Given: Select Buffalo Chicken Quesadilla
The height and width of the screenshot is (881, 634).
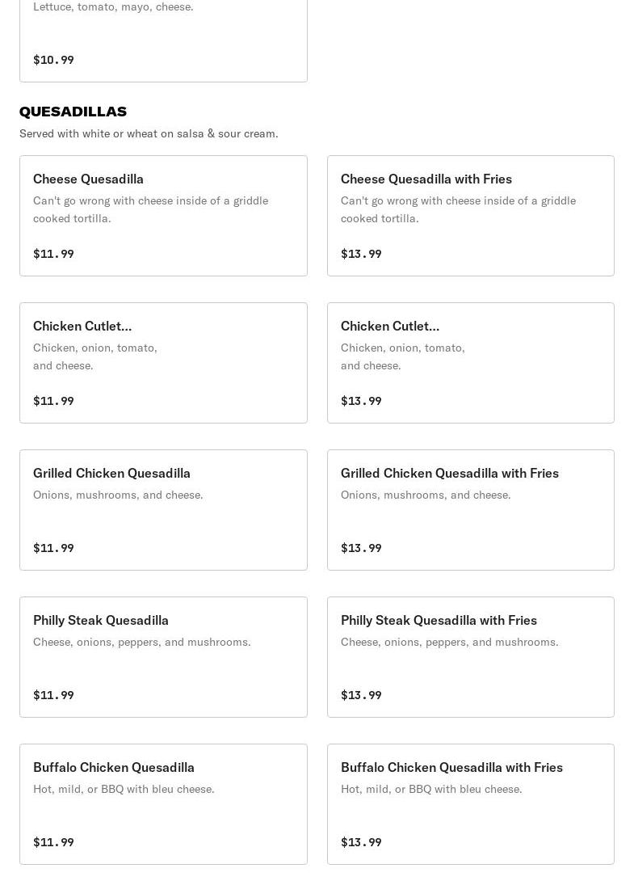Looking at the screenshot, I should click(x=163, y=804).
